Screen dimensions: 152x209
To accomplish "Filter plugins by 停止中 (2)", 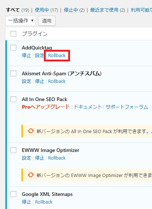I will click(74, 10).
